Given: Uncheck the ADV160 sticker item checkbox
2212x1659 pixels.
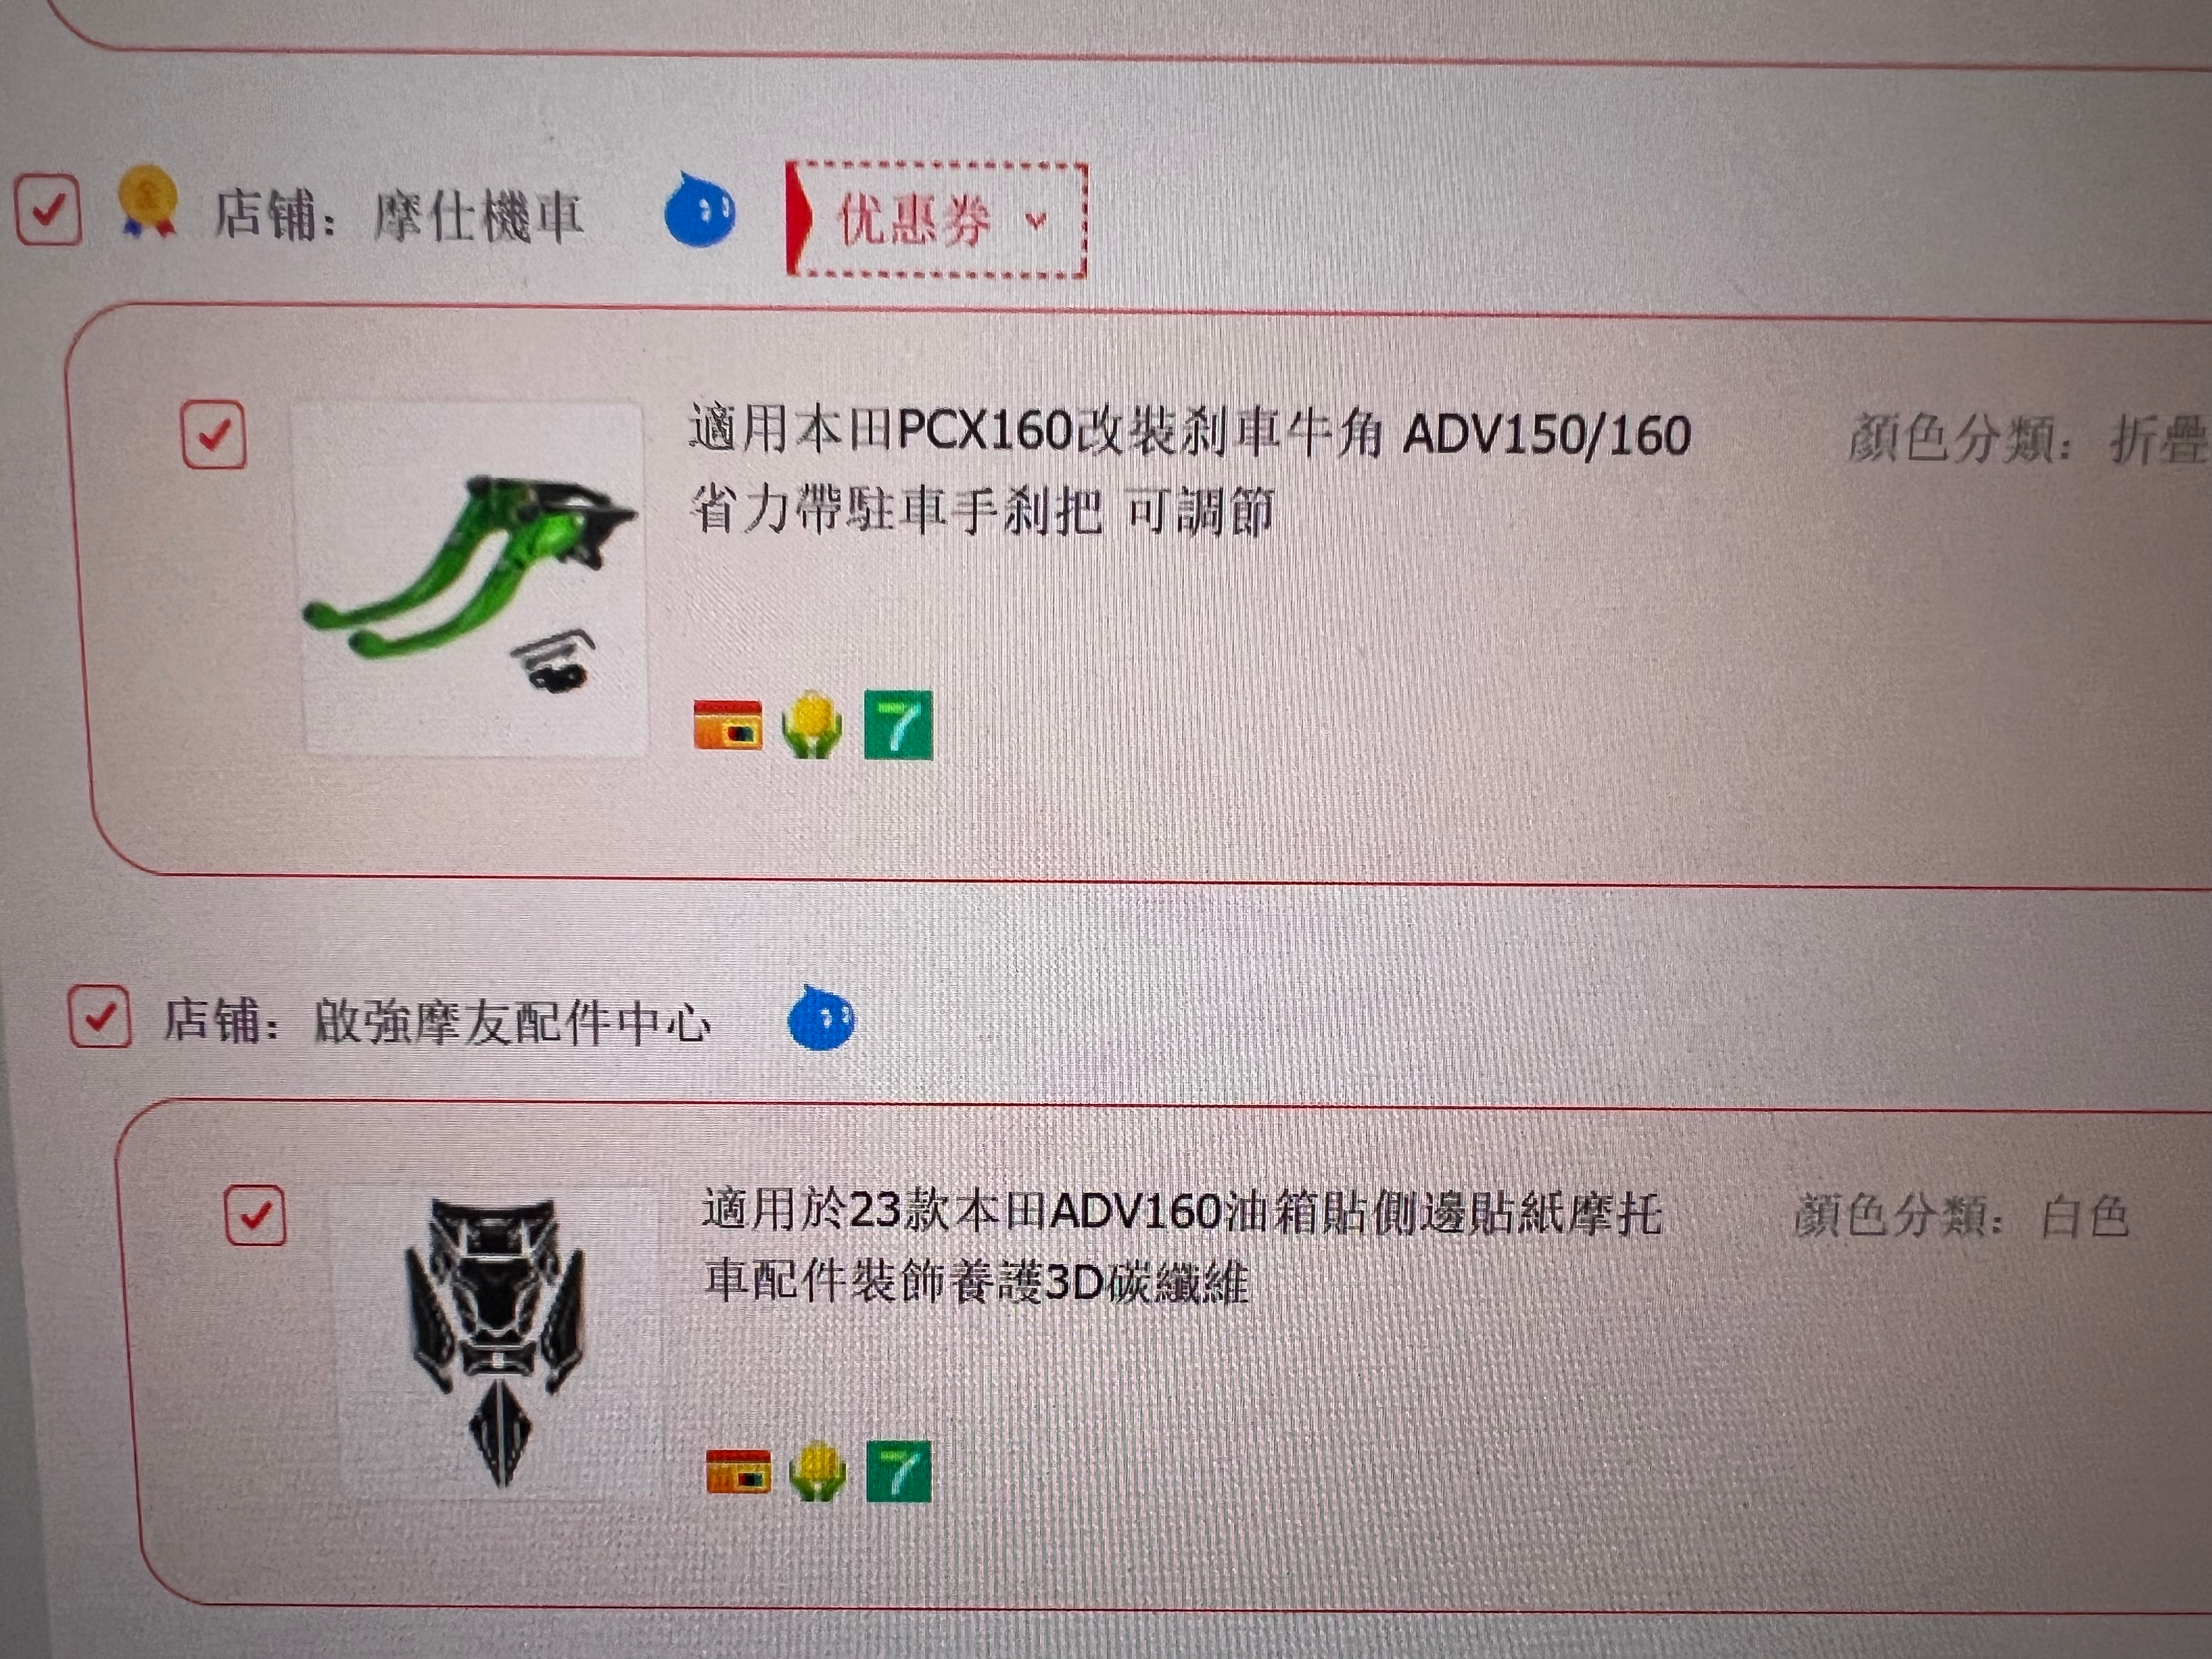Looking at the screenshot, I should coord(255,1216).
